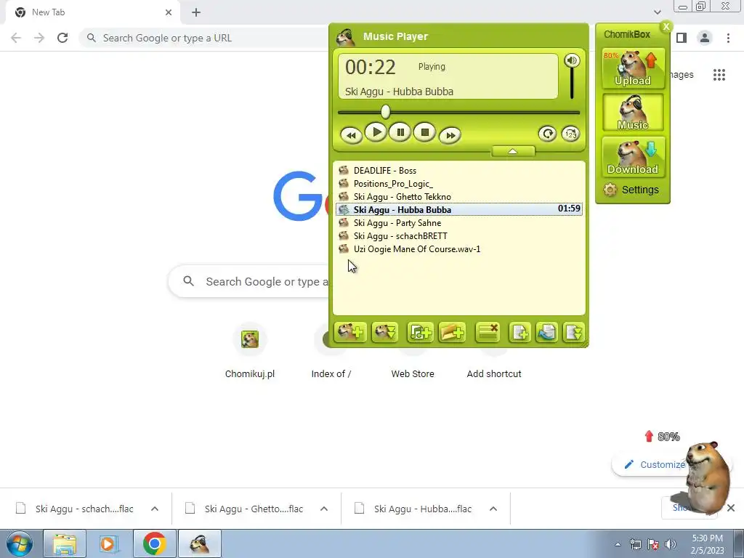Screen dimensions: 744x558
Task: Skip to the next track
Action: (x=450, y=135)
